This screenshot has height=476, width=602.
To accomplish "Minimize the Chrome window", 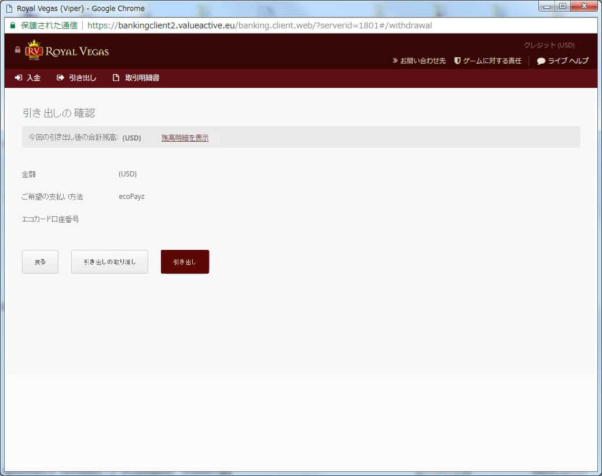I will [x=547, y=6].
